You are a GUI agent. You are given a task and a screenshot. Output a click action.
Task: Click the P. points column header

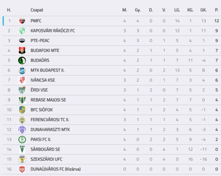coord(217,10)
